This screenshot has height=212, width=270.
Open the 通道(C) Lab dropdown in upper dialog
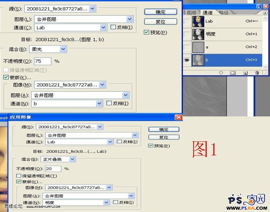point(103,27)
